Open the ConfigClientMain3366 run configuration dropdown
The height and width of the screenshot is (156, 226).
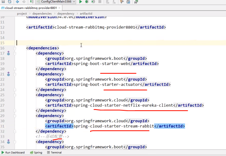56,2
